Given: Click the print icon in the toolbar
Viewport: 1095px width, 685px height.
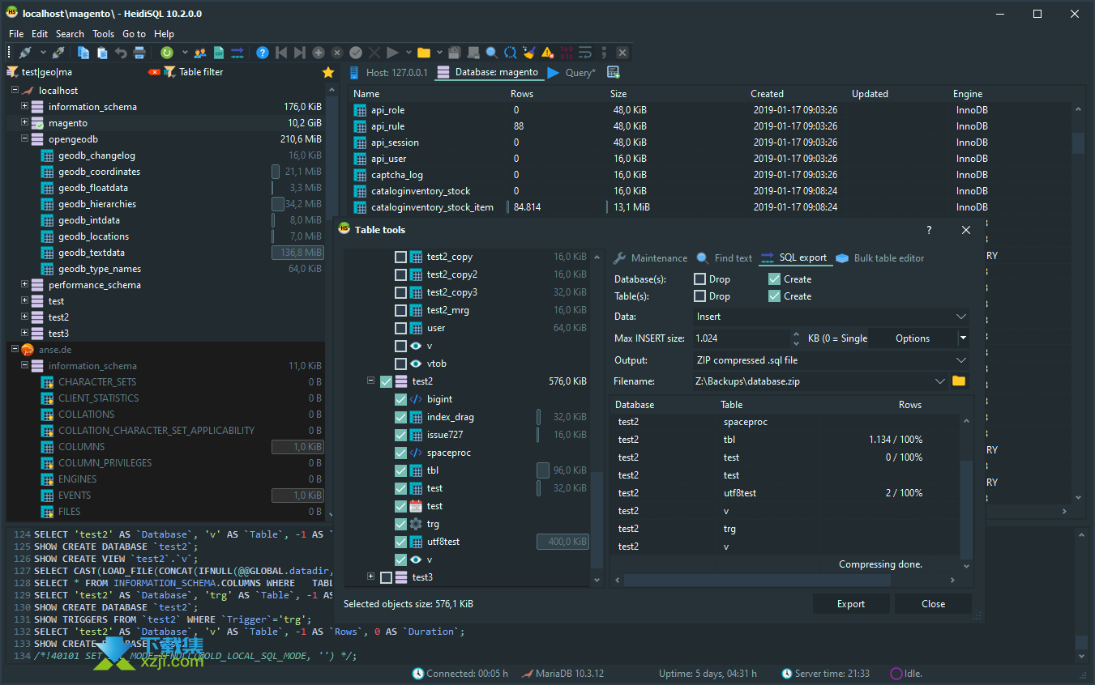Looking at the screenshot, I should 139,53.
